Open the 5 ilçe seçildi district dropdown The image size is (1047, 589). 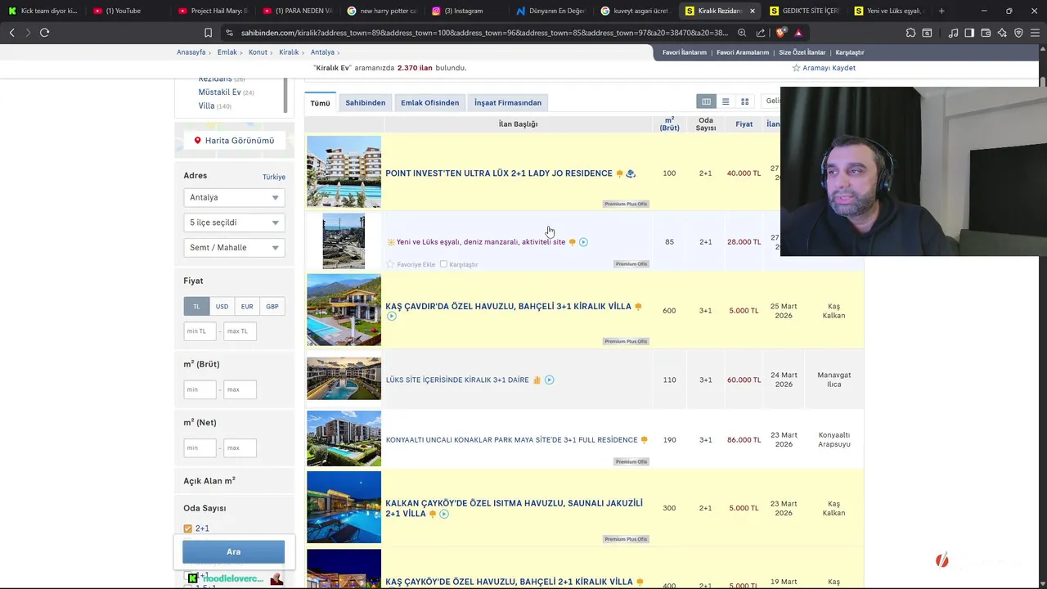click(x=234, y=223)
